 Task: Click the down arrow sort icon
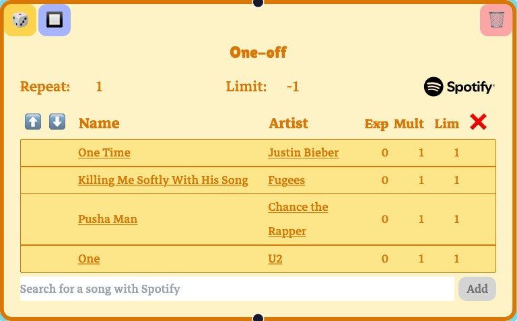coord(57,122)
